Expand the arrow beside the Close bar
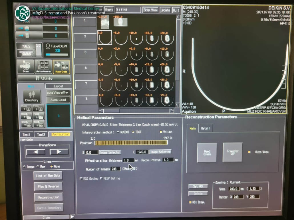This screenshot has width=294, height=220. point(72,217)
